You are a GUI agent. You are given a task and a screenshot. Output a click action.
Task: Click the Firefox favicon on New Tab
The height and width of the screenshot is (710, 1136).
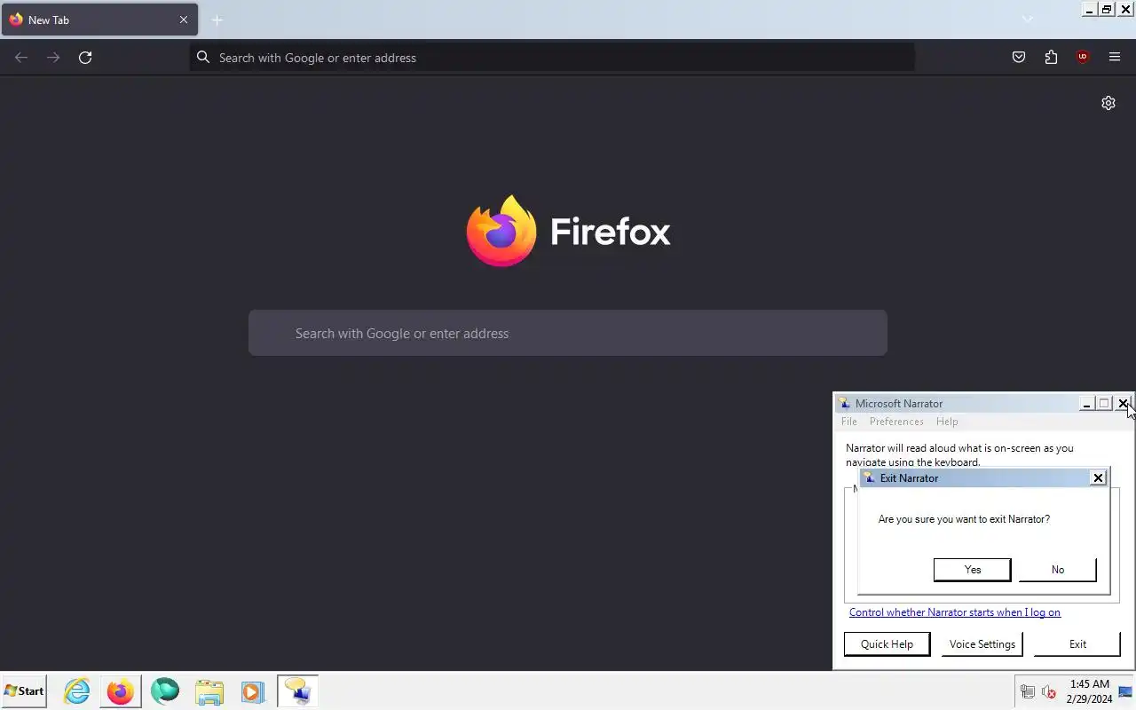16,20
